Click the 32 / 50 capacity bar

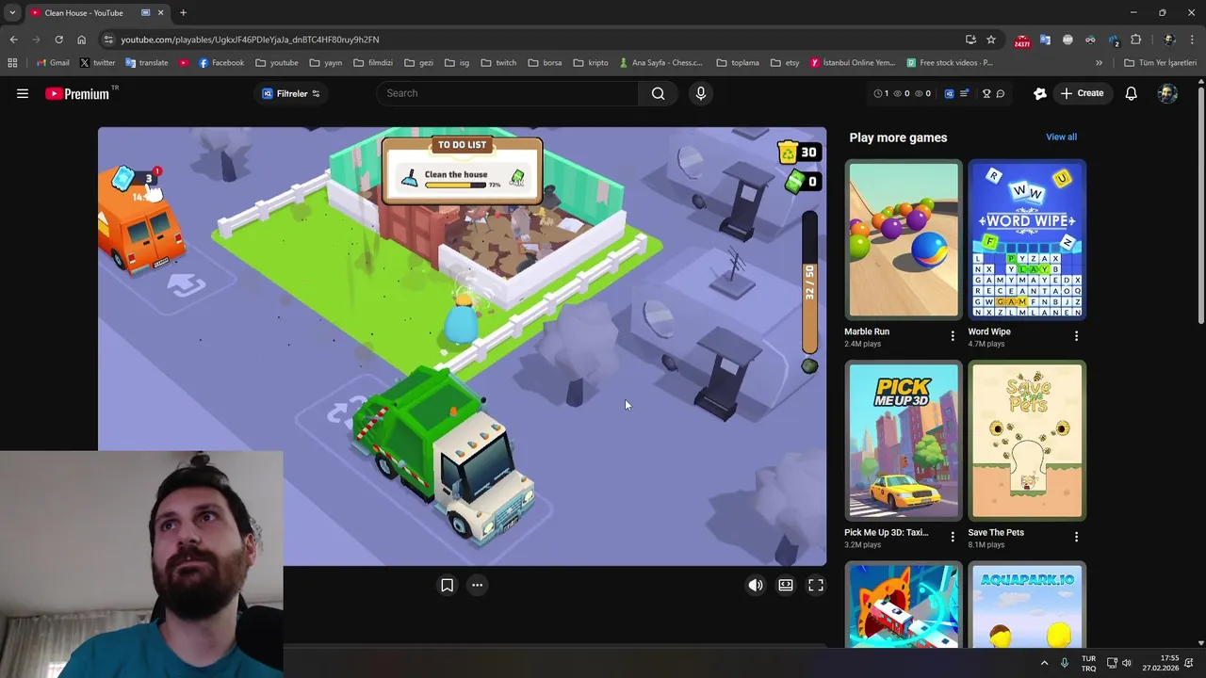click(809, 282)
